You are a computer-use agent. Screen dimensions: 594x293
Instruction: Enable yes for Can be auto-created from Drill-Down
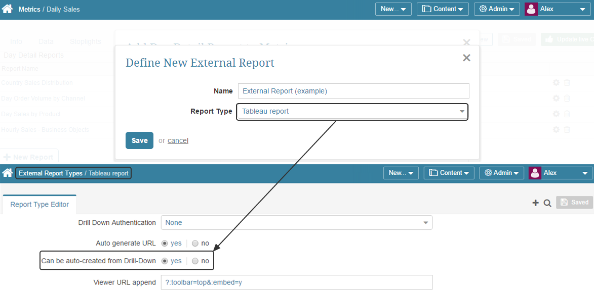pos(165,261)
